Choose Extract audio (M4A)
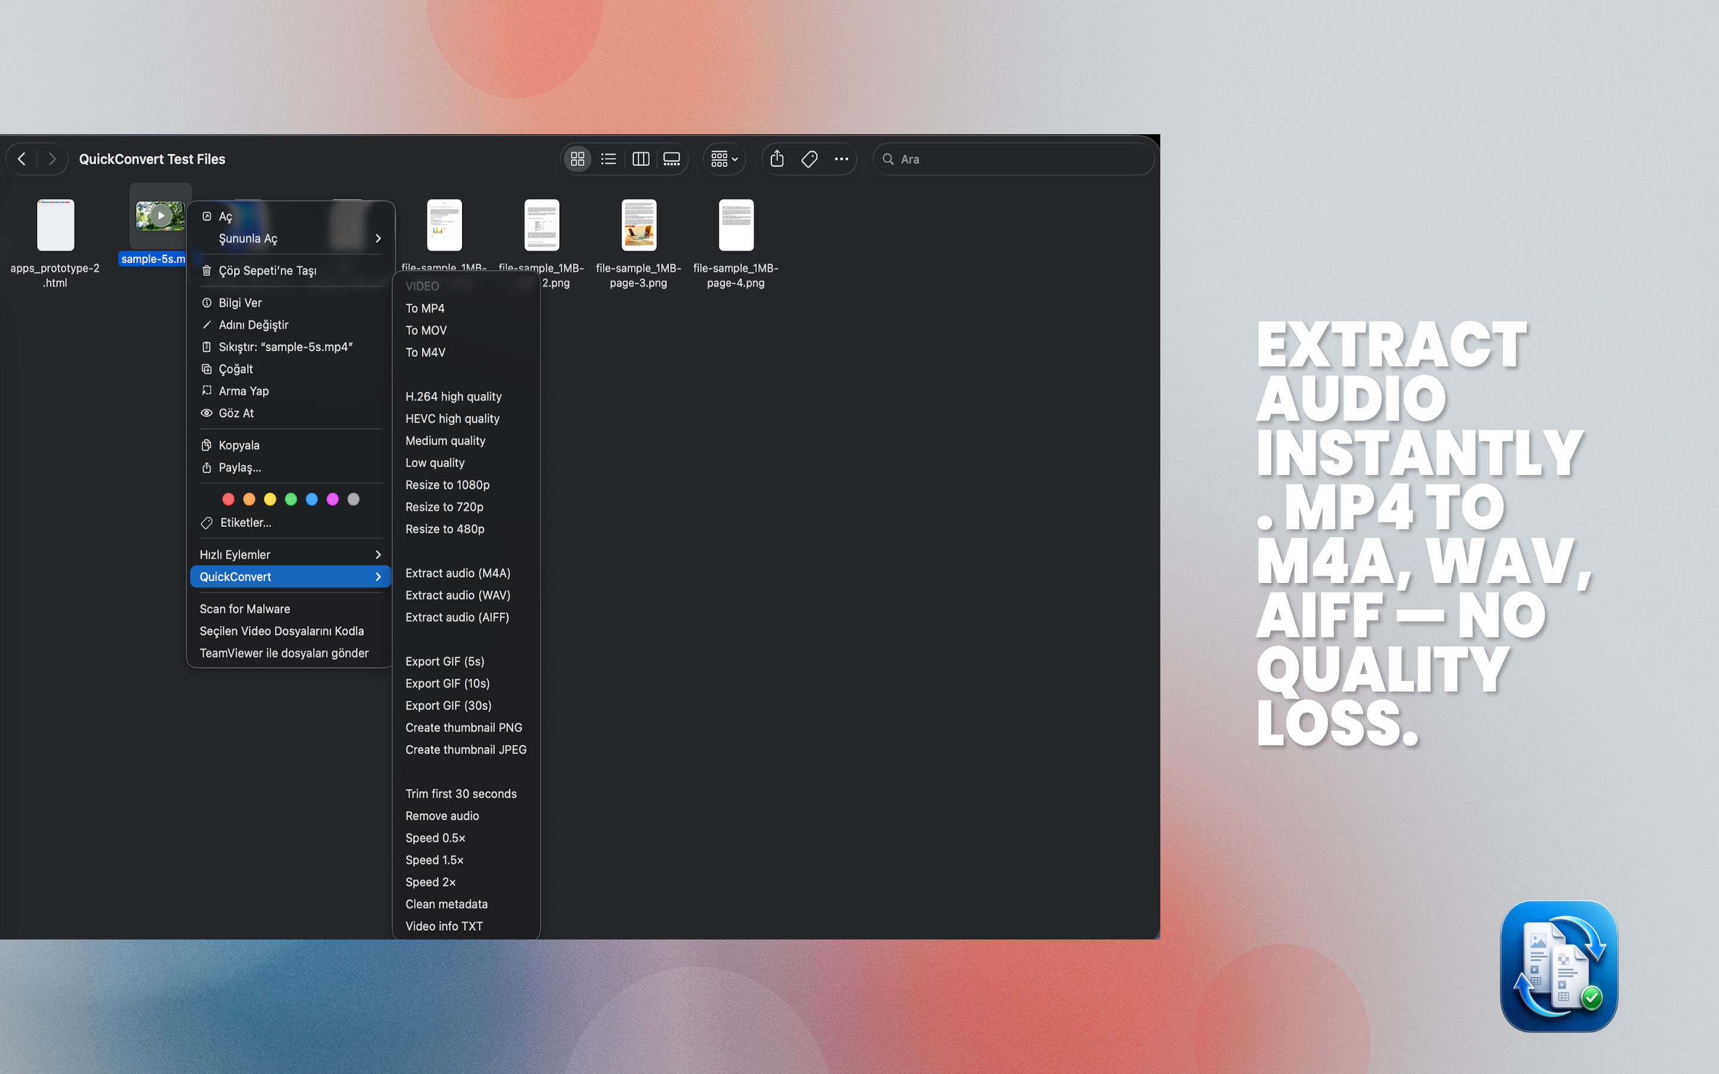Image resolution: width=1719 pixels, height=1074 pixels. (x=466, y=573)
